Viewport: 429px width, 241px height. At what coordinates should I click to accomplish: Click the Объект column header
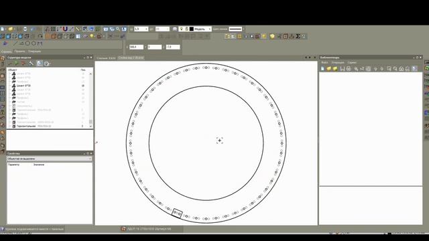click(13, 70)
